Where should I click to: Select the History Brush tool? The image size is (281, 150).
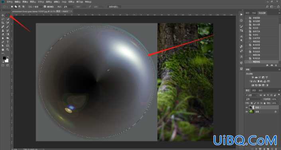pos(8,30)
